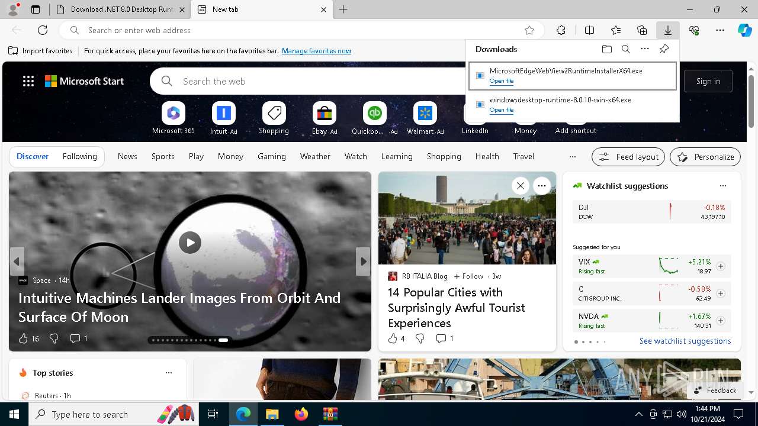The height and width of the screenshot is (426, 758).
Task: Toggle the Downloads toolbar icon
Action: tap(668, 30)
